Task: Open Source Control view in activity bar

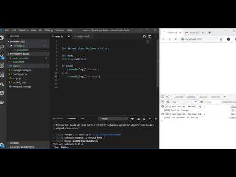Action: coord(2,56)
